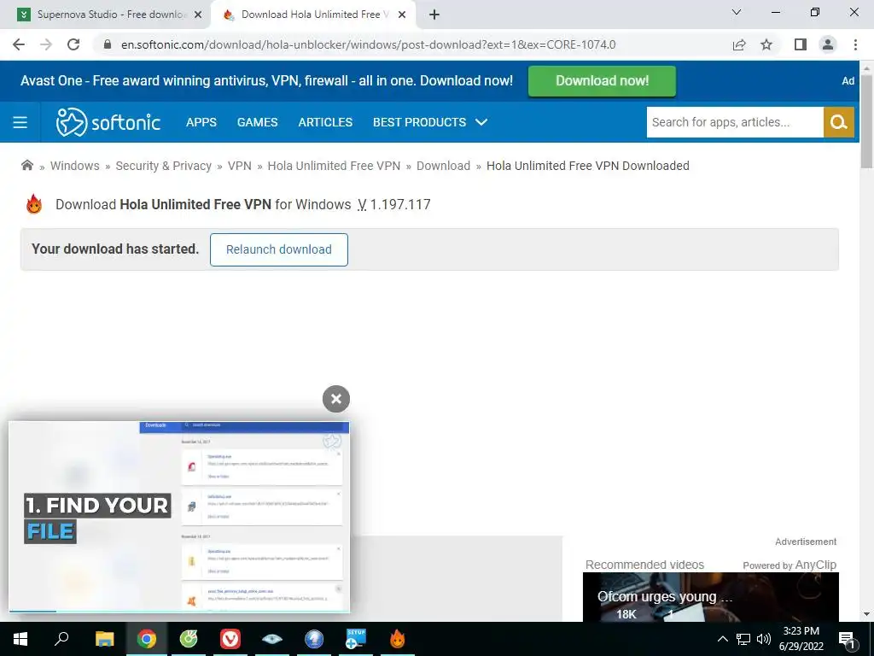Open a new browser tab
This screenshot has width=874, height=656.
(x=434, y=15)
